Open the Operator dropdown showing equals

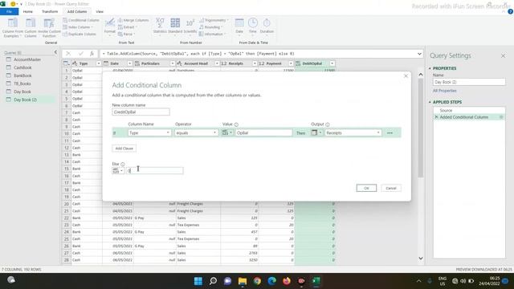[196, 132]
